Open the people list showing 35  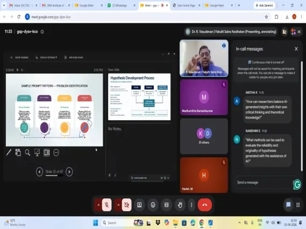pos(296,32)
